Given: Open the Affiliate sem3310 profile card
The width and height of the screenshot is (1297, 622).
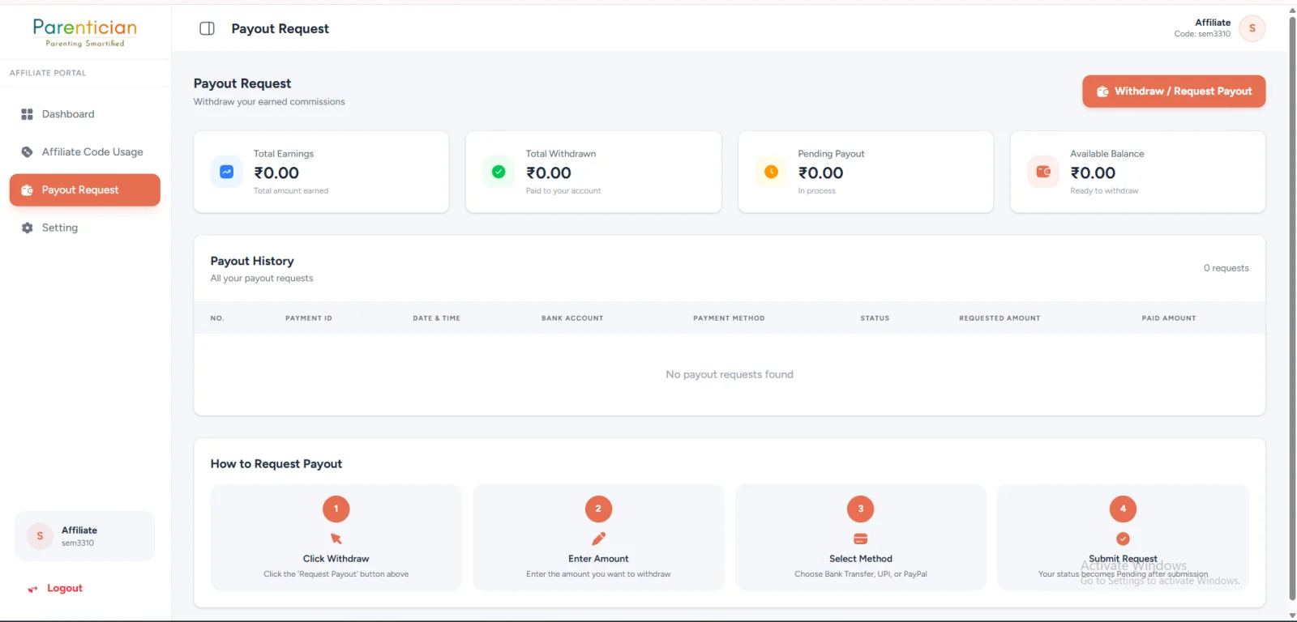Looking at the screenshot, I should click(x=85, y=536).
